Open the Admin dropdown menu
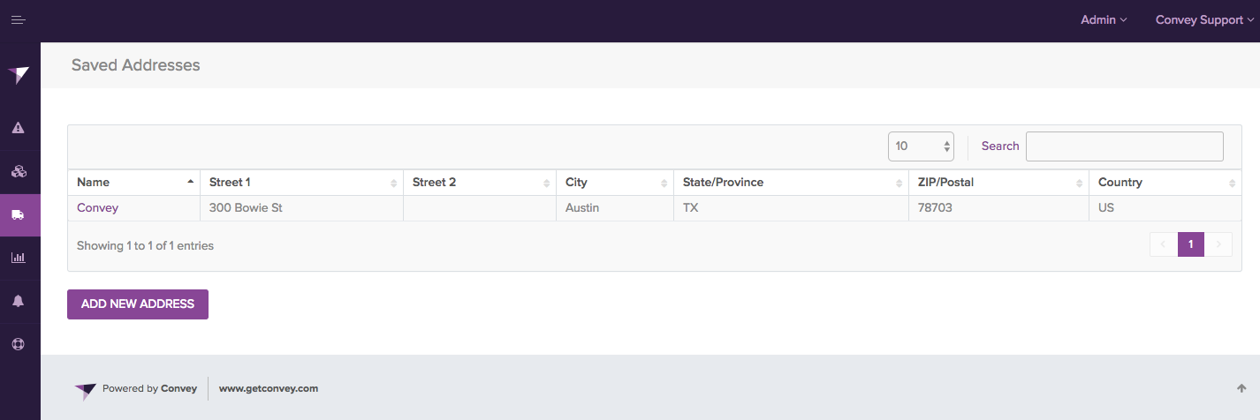The width and height of the screenshot is (1260, 420). point(1104,20)
